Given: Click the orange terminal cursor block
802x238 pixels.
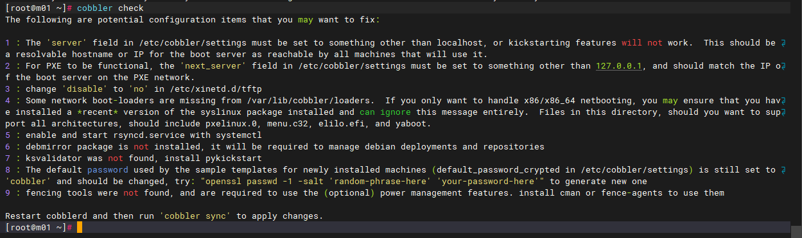Looking at the screenshot, I should [80, 228].
